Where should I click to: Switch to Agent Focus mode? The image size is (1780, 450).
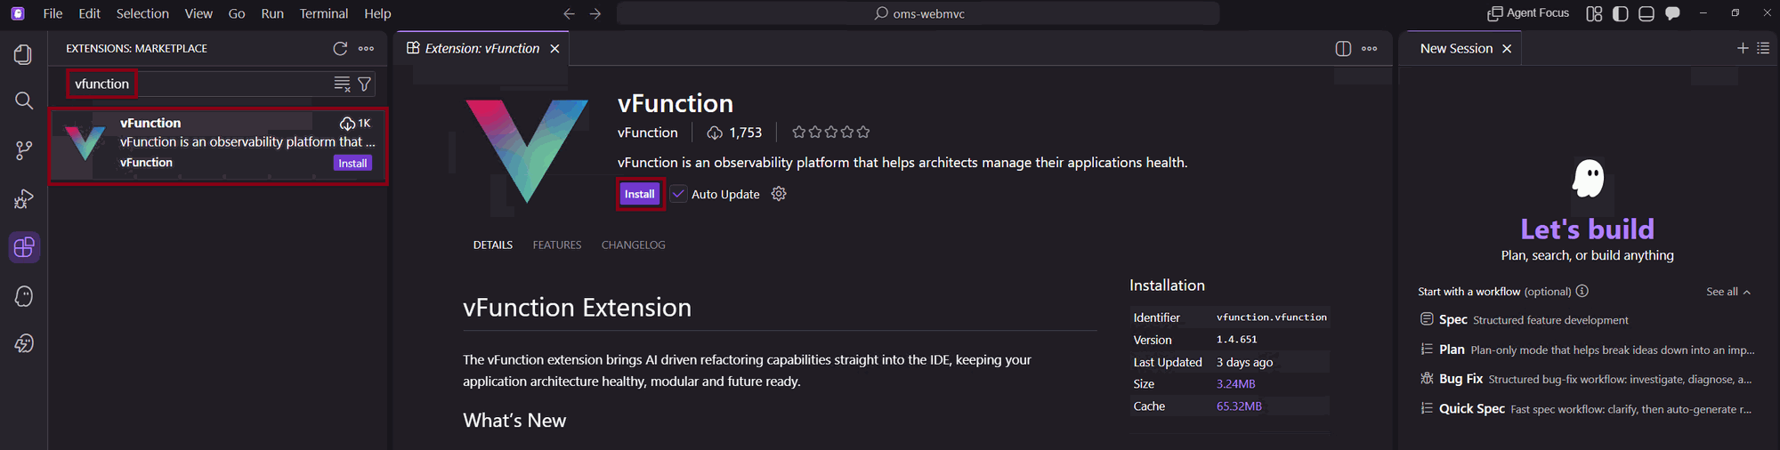coord(1528,13)
